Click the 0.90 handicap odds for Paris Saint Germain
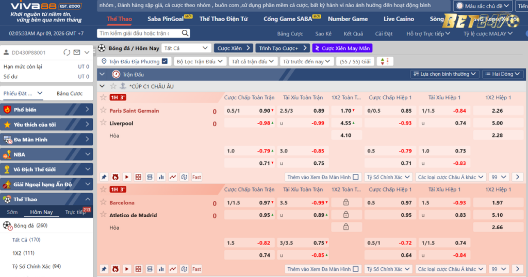The height and width of the screenshot is (277, 528). (x=265, y=111)
